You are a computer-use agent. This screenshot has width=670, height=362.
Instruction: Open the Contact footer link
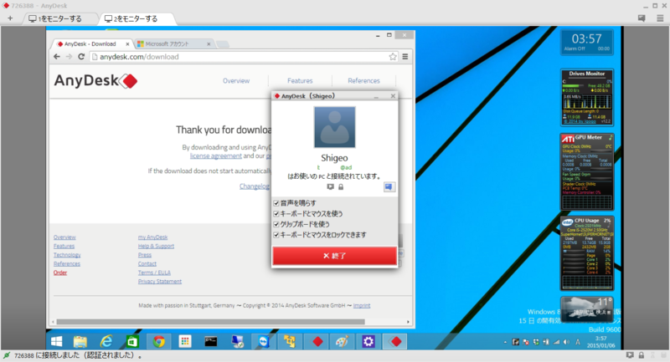pyautogui.click(x=147, y=264)
